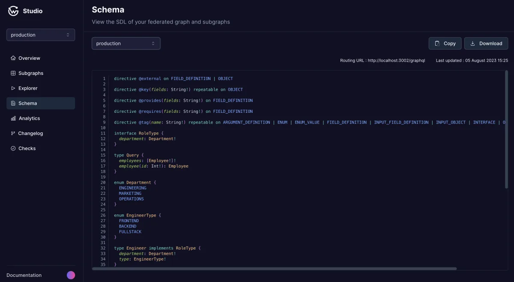Click the horizontal scrollbar under the code

coord(275,268)
